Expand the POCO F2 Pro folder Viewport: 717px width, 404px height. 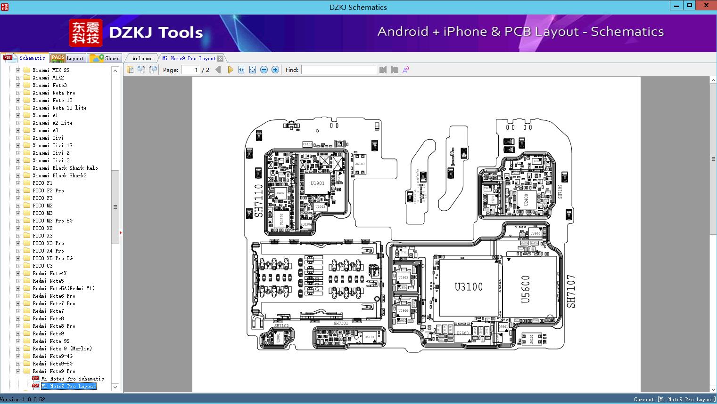[18, 190]
